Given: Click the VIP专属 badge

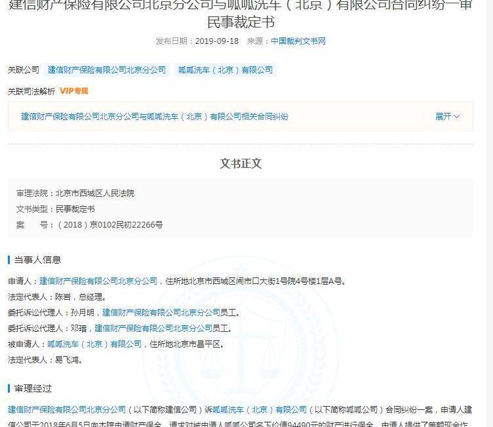Looking at the screenshot, I should tap(74, 91).
